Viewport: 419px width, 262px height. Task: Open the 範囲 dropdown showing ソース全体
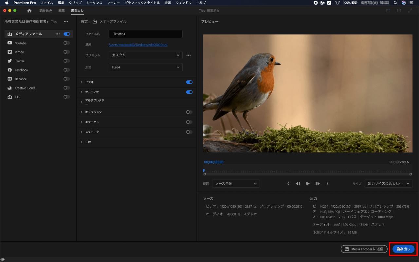[x=236, y=184]
